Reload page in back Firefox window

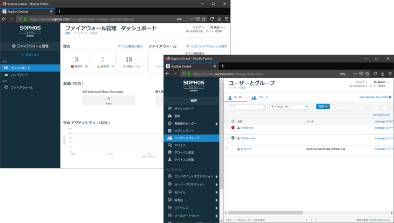click(x=212, y=19)
